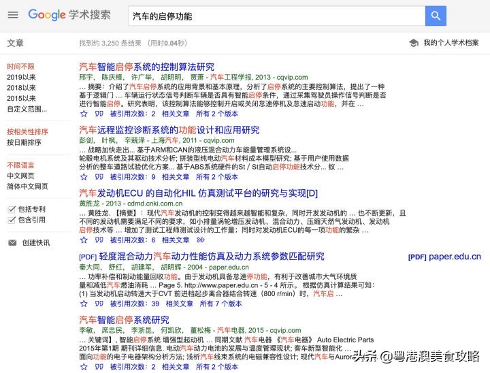
Task: Open 相关文章 for 汽车发动机ECU result
Action: [176, 240]
